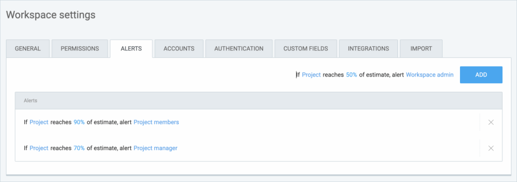Open the Workspace admin recipient selector

click(x=430, y=75)
